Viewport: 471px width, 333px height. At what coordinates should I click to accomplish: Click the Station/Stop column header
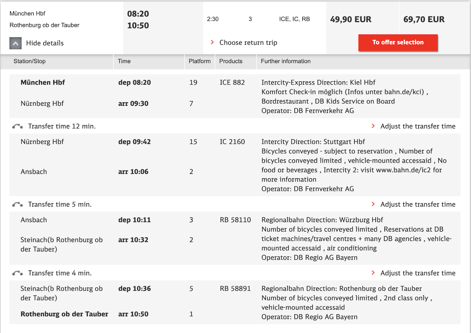pos(29,61)
